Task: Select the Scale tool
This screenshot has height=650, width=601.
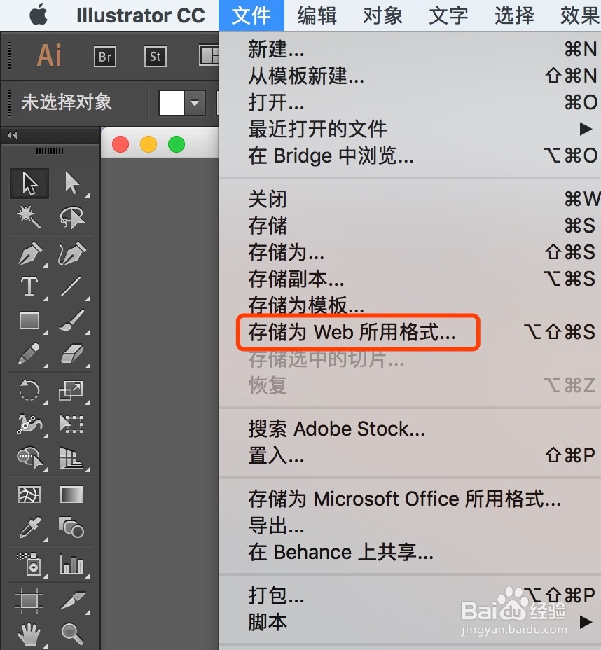Action: click(71, 391)
